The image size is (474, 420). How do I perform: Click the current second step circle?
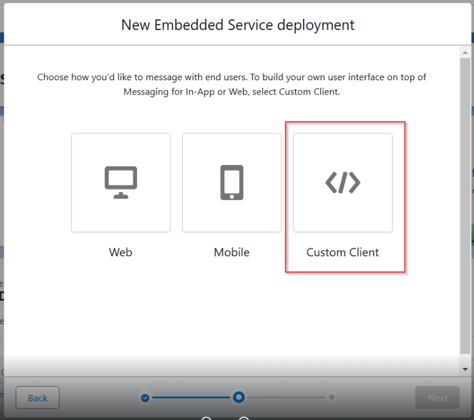[239, 397]
